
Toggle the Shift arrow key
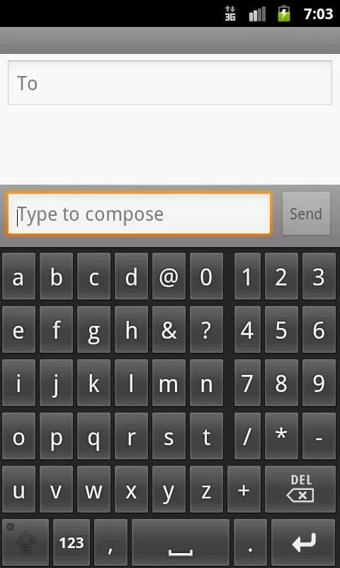click(x=25, y=542)
